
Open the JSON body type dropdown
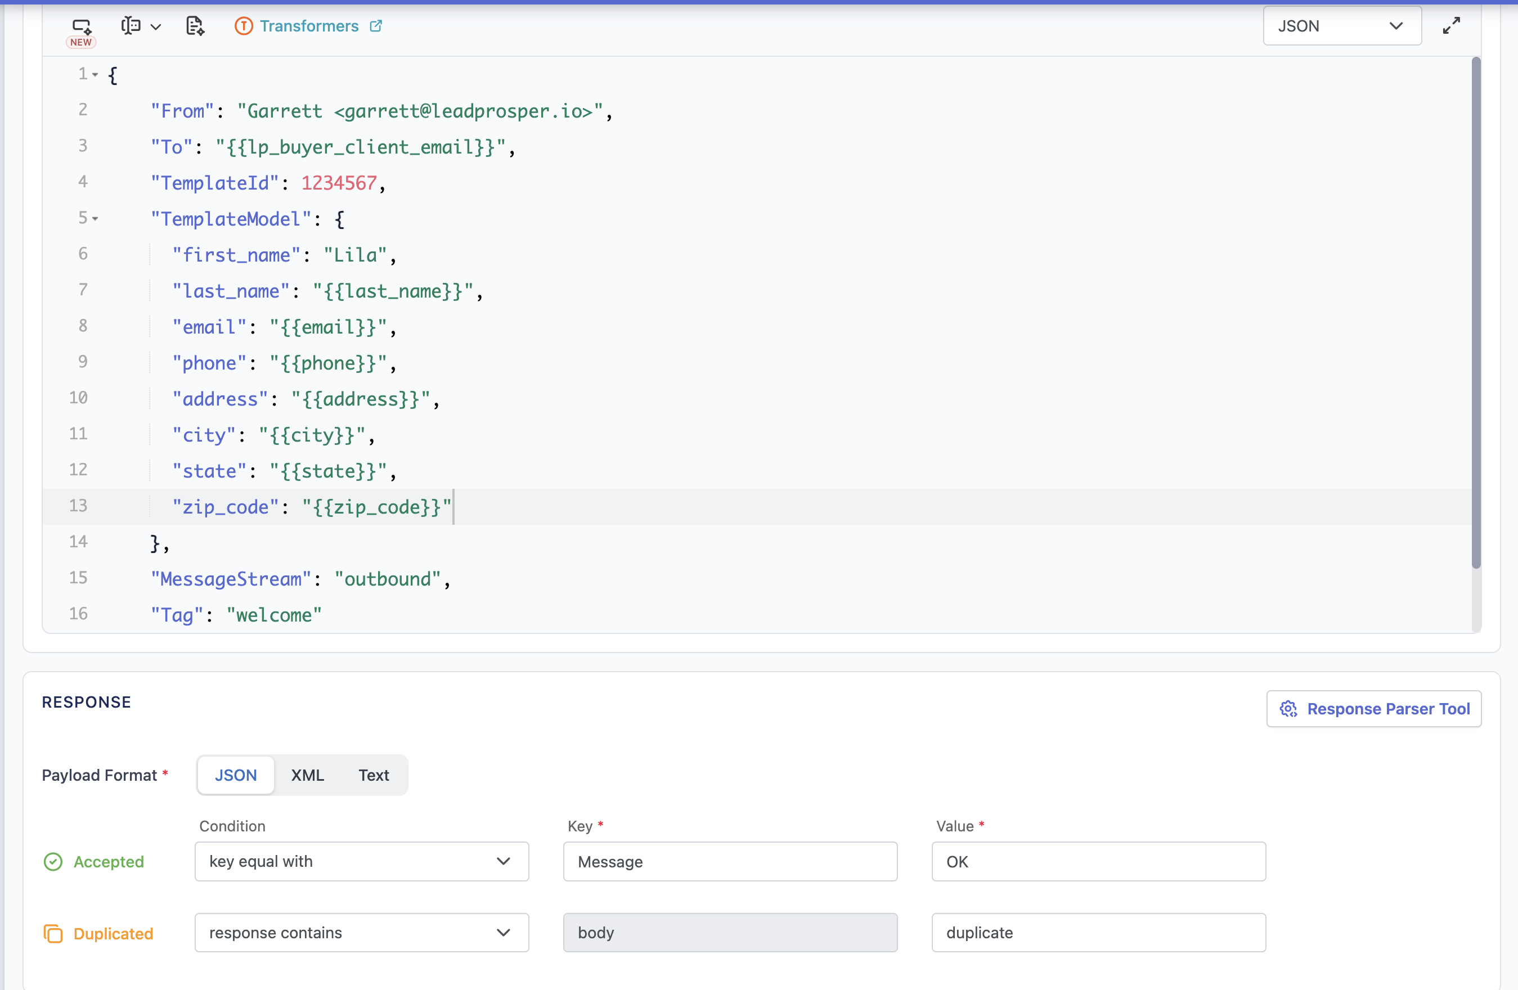(x=1341, y=26)
